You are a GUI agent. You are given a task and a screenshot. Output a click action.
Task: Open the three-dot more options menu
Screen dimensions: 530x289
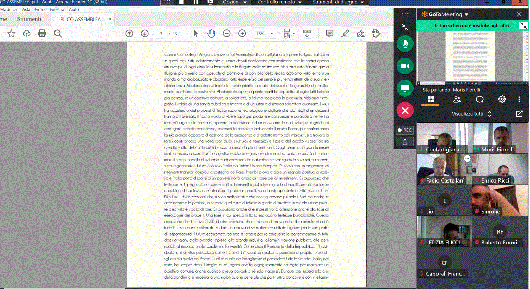point(519,99)
